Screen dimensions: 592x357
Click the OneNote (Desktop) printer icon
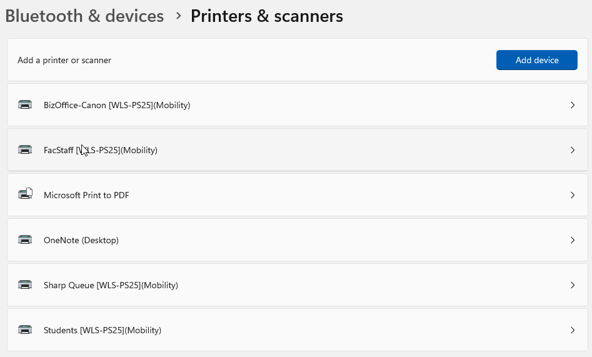(x=25, y=240)
